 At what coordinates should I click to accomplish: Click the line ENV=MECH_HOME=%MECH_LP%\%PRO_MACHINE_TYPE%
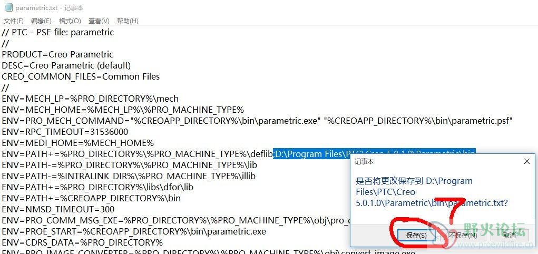[123, 110]
